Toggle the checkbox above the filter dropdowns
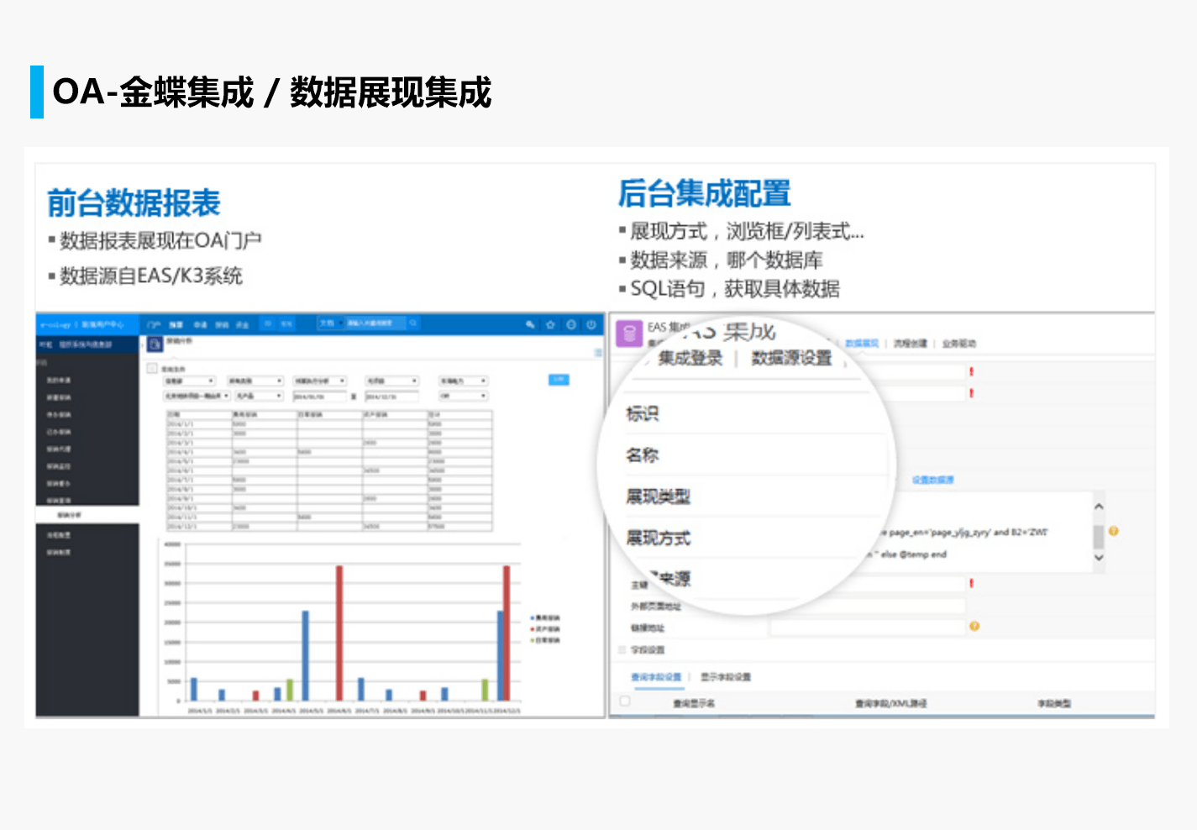The height and width of the screenshot is (830, 1197). click(152, 368)
